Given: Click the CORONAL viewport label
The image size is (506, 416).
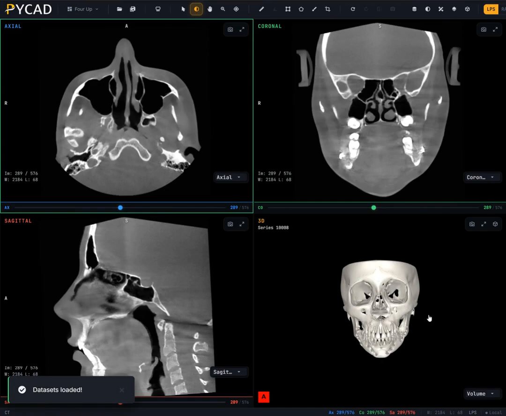Looking at the screenshot, I should click(x=269, y=26).
